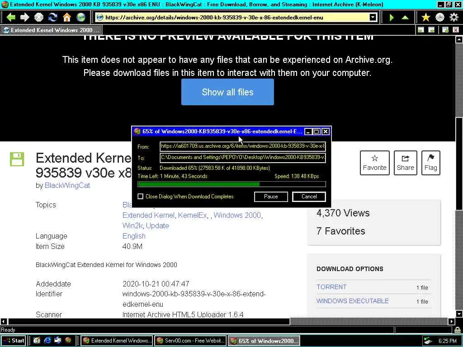Open the 'Extended Kernel' topic link
The height and width of the screenshot is (347, 463).
[x=148, y=215]
